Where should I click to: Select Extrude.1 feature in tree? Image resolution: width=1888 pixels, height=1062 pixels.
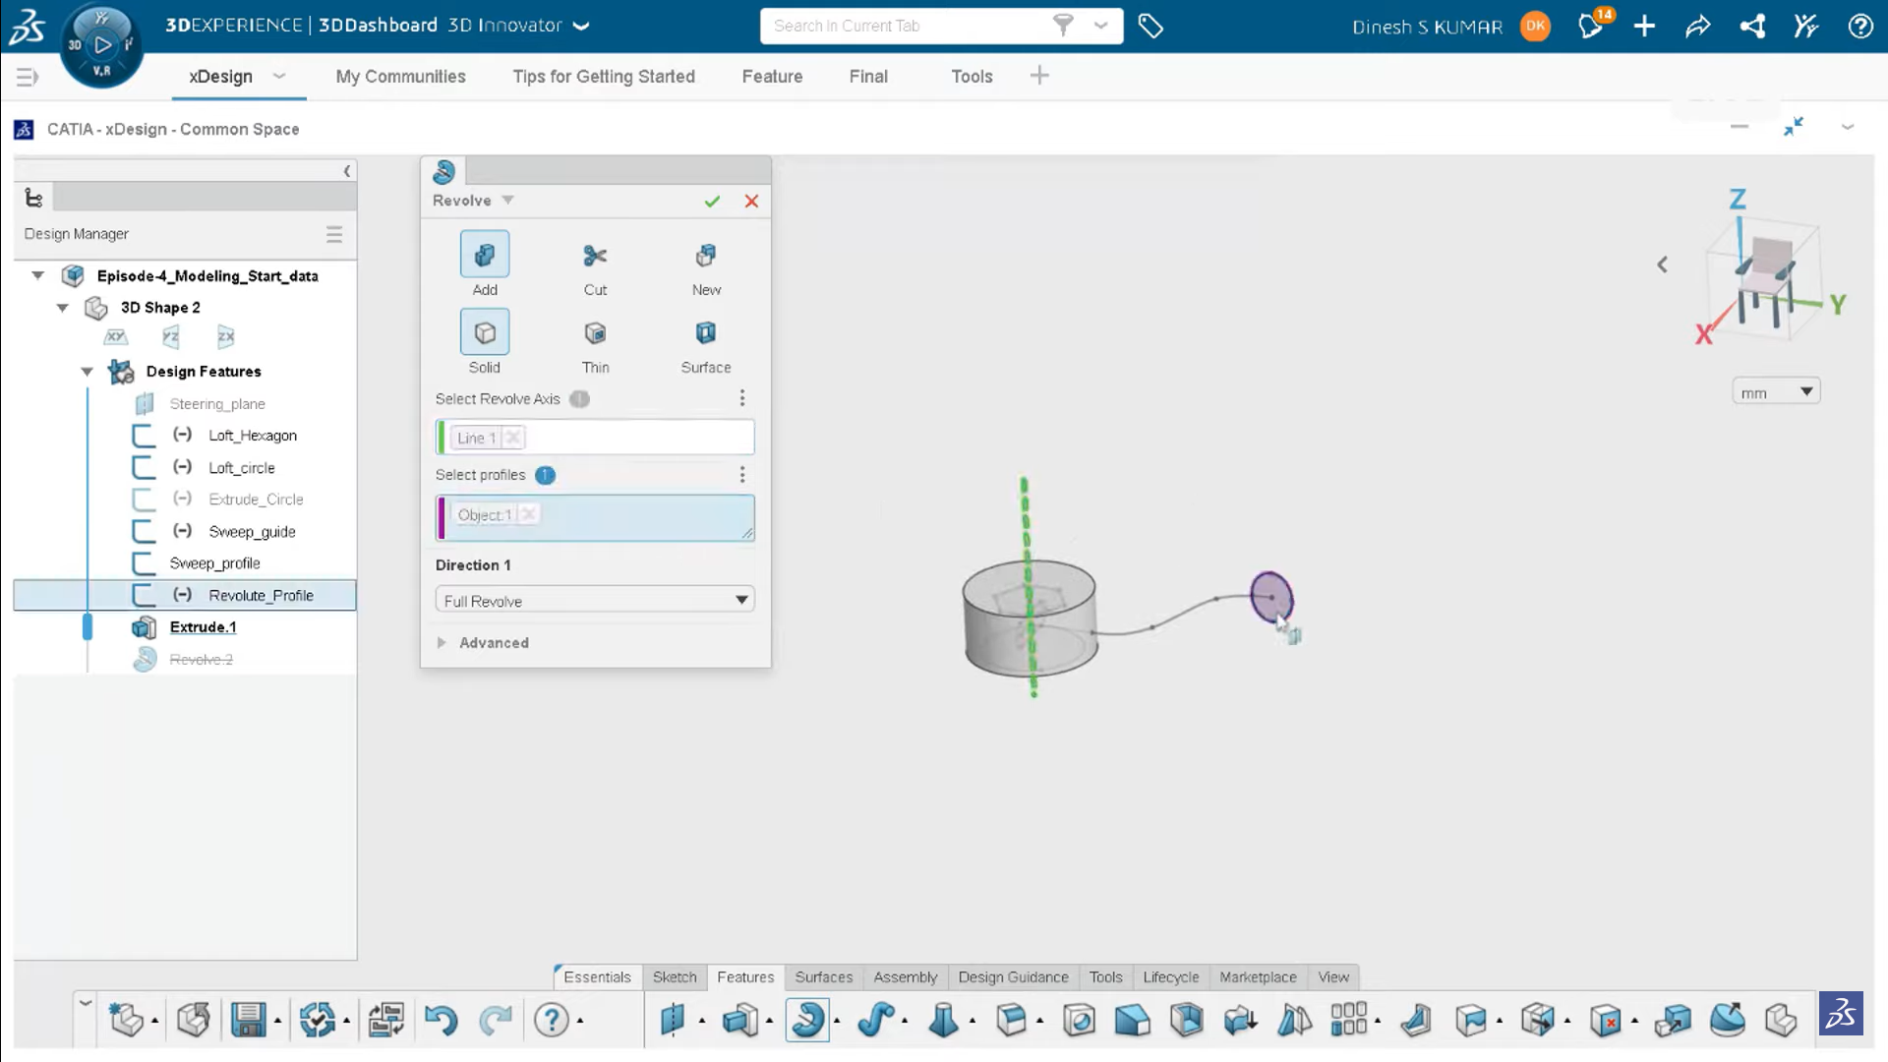pyautogui.click(x=203, y=627)
